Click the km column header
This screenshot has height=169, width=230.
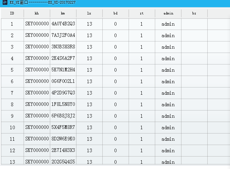tap(63, 13)
